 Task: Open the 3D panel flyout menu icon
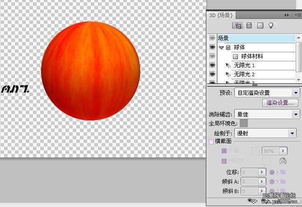tap(298, 15)
